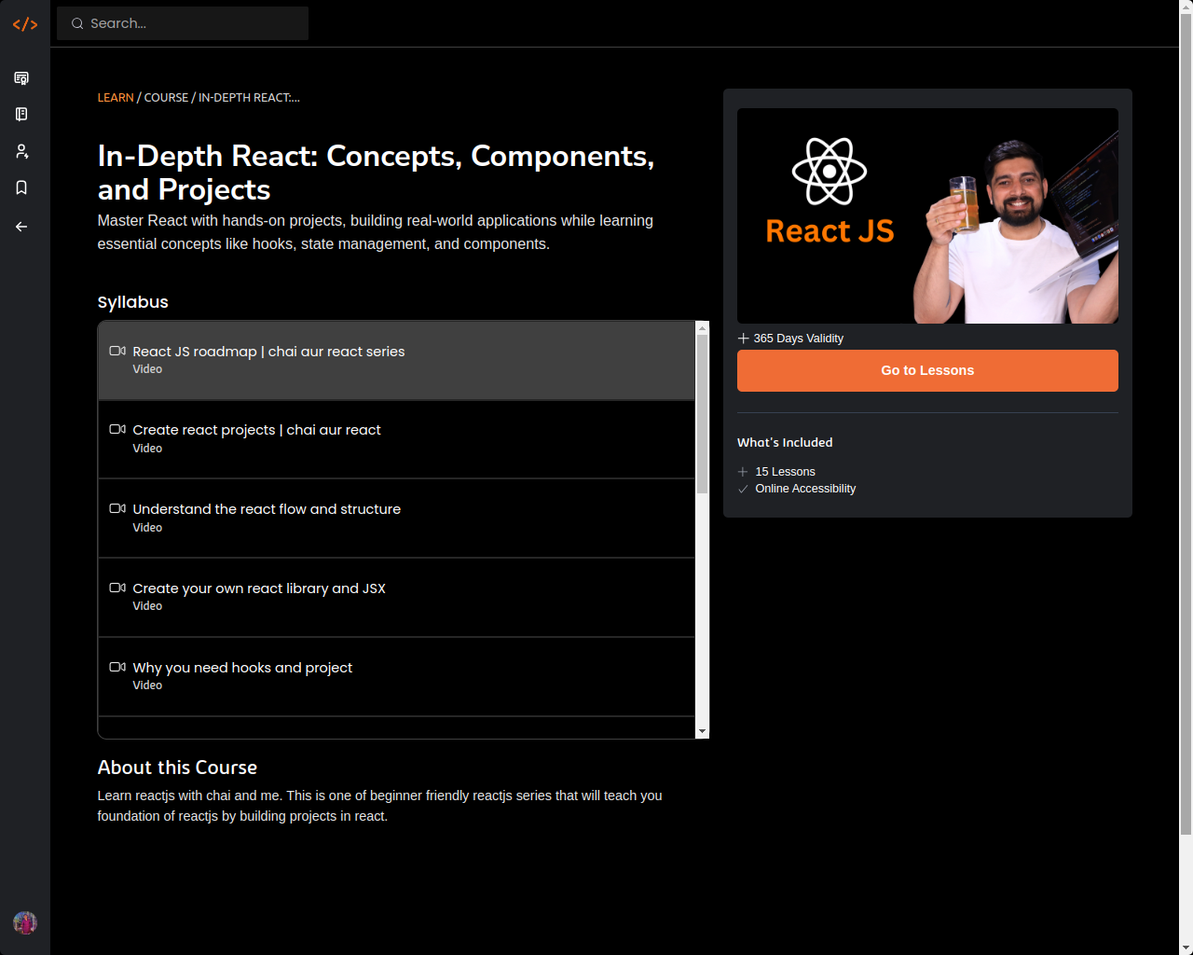1193x955 pixels.
Task: Click the What's Included heading
Action: pyautogui.click(x=785, y=442)
